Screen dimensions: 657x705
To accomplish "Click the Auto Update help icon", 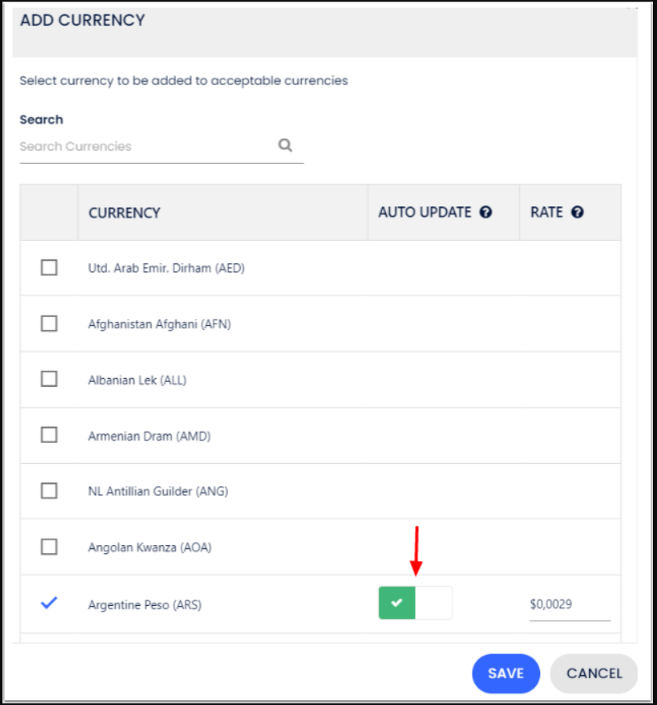I will click(x=486, y=213).
